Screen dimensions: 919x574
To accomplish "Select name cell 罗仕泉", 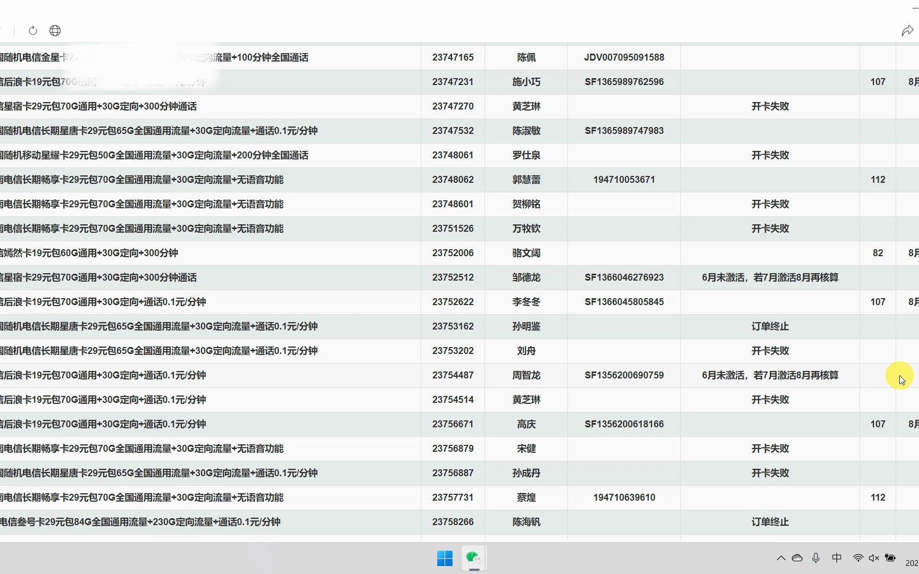I will 527,155.
